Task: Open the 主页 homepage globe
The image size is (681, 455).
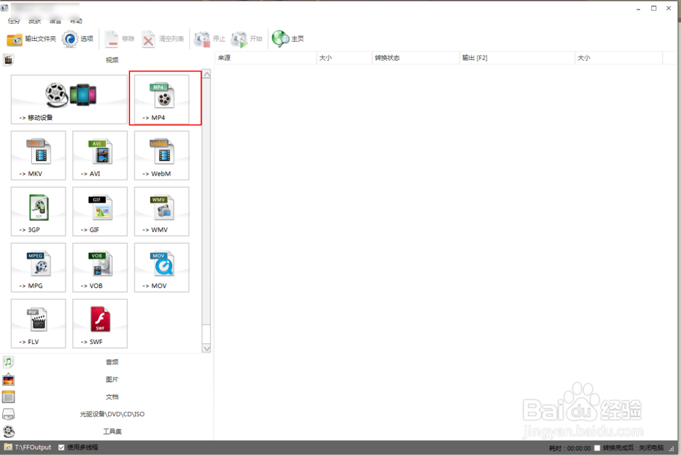Action: click(287, 39)
